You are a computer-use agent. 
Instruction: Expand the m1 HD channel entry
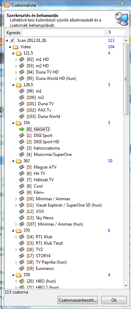point(16,59)
